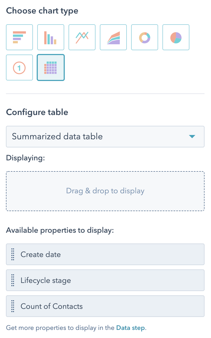The image size is (211, 338).
Task: Grab the drag handle beside Create date
Action: pos(13,254)
